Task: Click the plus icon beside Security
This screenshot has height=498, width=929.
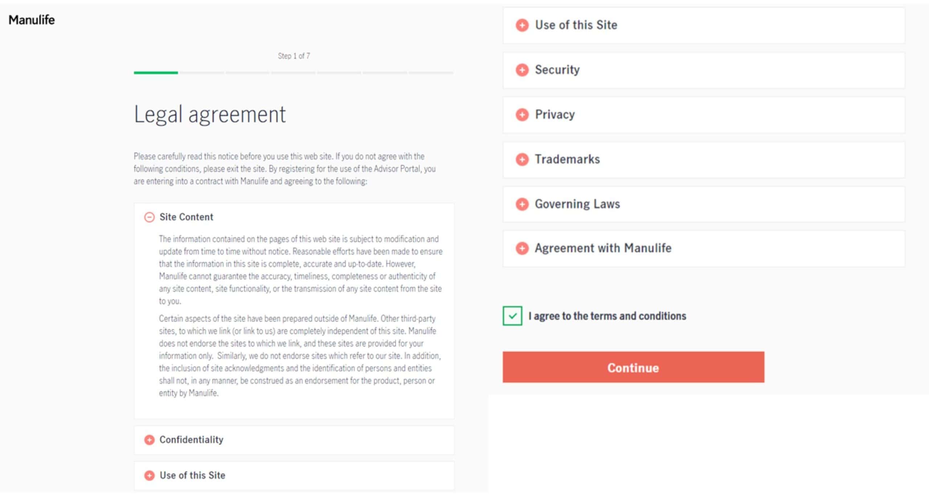Action: tap(522, 70)
